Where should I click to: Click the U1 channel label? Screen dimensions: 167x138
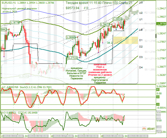coord(141,19)
